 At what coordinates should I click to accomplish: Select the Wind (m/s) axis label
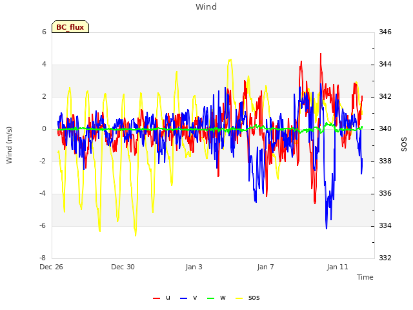[9, 145]
